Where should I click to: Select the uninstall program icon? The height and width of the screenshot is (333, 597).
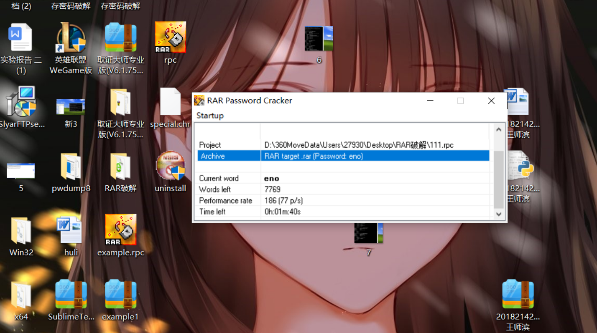pos(170,166)
